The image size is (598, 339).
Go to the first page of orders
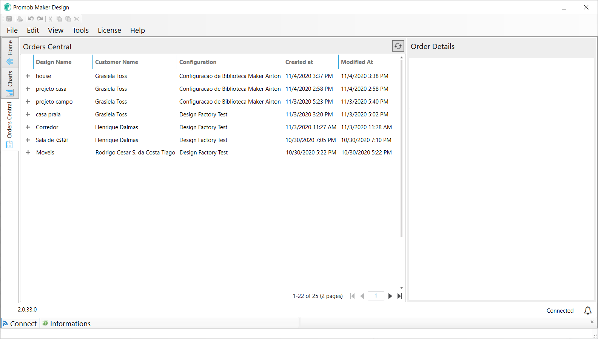point(352,296)
